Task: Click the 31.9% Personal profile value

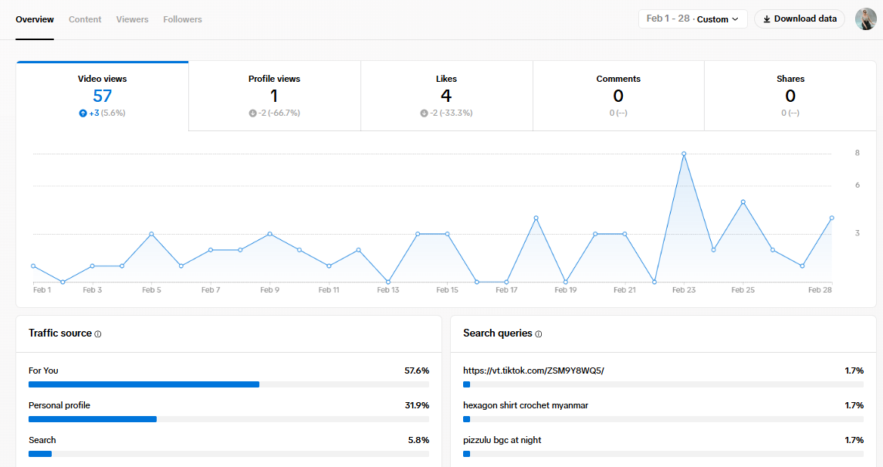Action: (x=417, y=405)
